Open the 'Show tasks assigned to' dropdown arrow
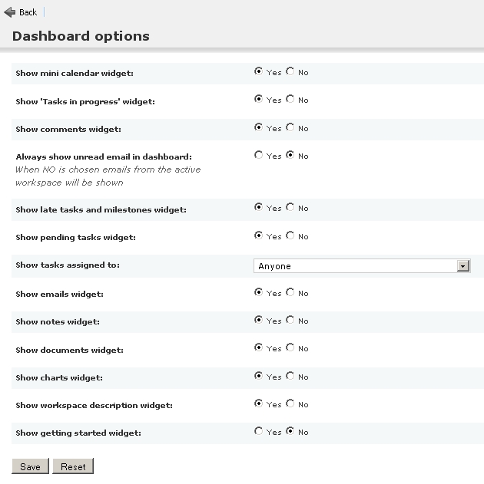Screen dimensions: 484x484 462,266
